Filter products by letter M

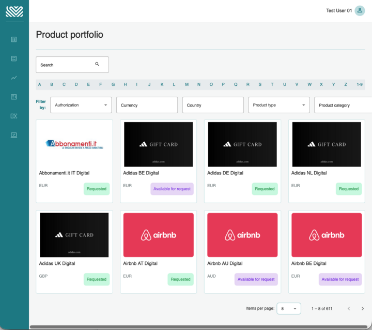point(187,84)
